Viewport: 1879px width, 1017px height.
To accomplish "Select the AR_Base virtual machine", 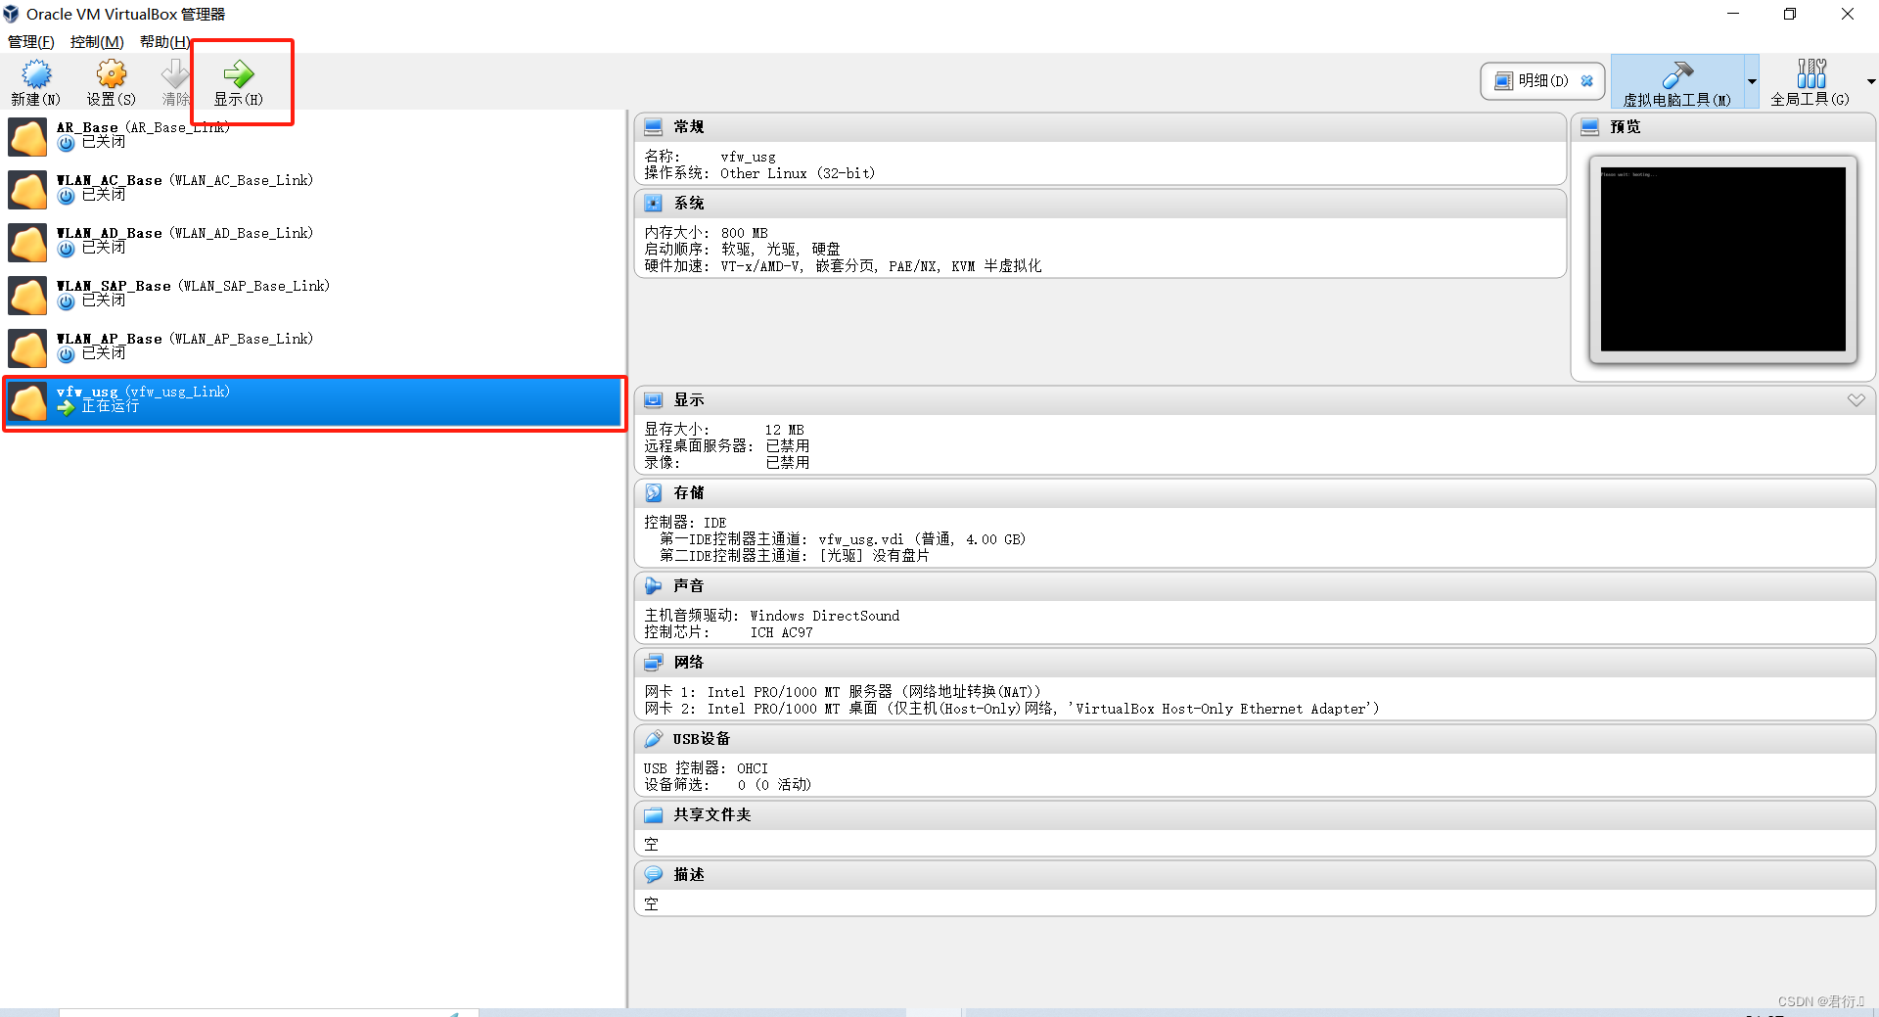I will click(313, 137).
